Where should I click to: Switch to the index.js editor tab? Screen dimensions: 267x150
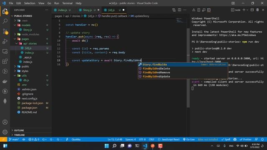pos(62,10)
